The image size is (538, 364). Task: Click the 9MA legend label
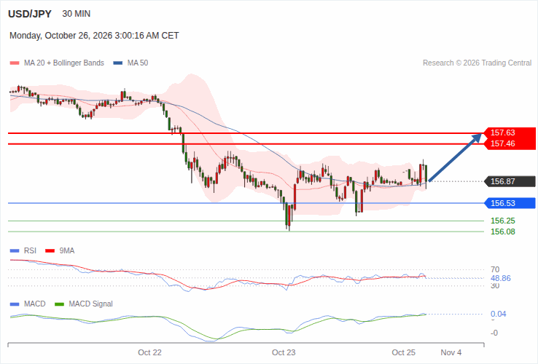[67, 251]
